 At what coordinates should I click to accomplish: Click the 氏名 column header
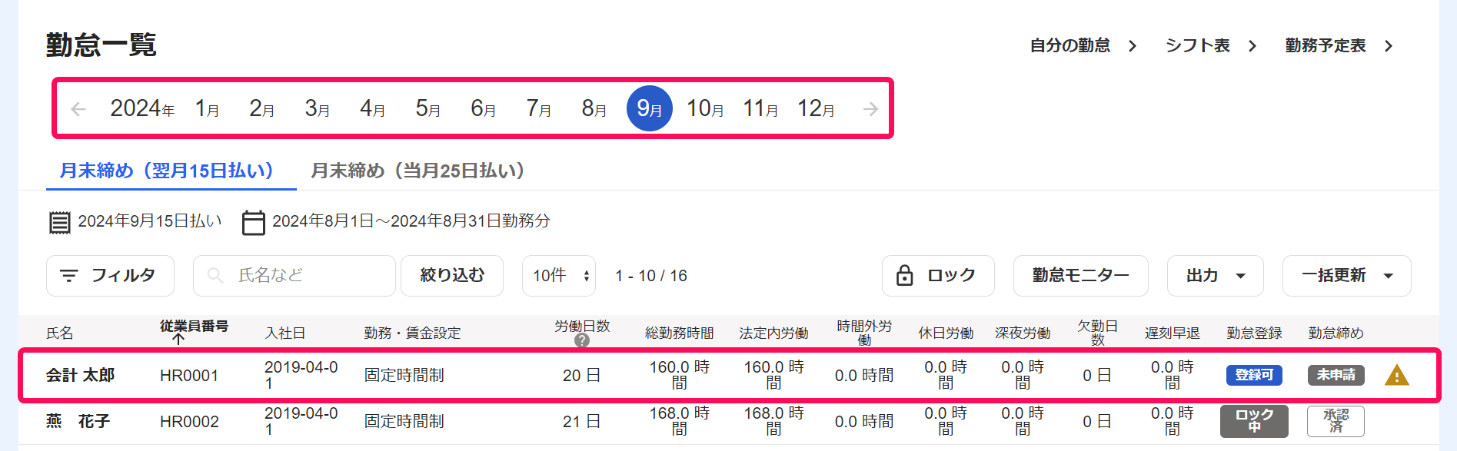coord(59,333)
